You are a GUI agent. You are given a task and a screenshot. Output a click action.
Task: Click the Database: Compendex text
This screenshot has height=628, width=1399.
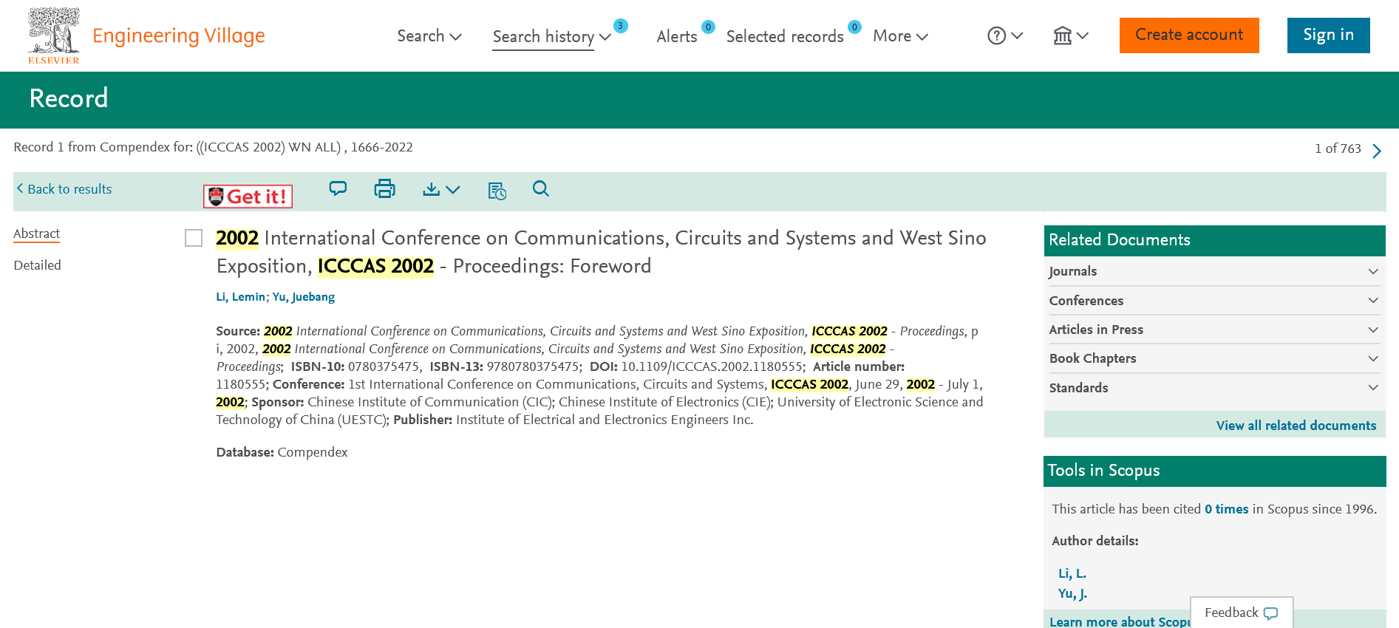(x=282, y=452)
